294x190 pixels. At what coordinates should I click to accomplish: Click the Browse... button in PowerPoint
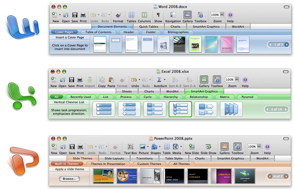(69, 179)
